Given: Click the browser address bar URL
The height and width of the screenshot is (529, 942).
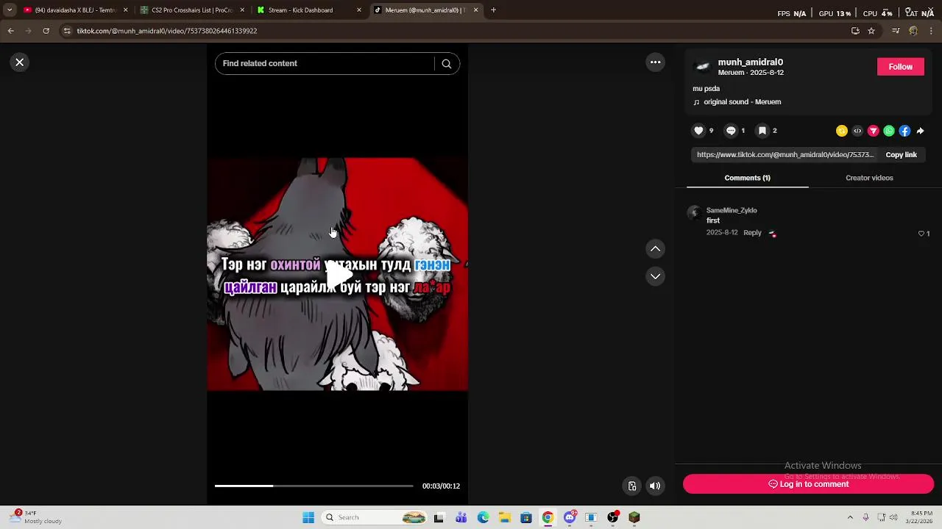Looking at the screenshot, I should tap(167, 31).
